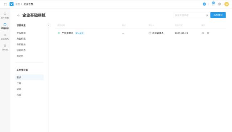Viewport: 232px width, 132px height.
Task: Click the help question mark icon
Action: [219, 4]
